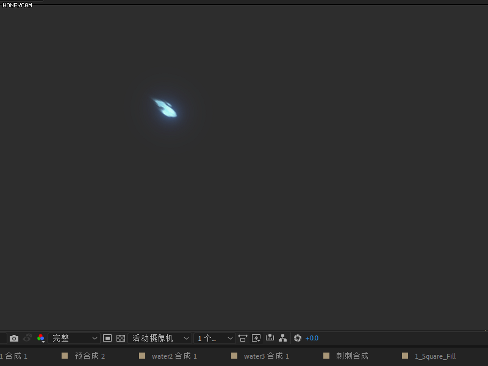Open the RGB channel display icon
The image size is (488, 366).
41,339
